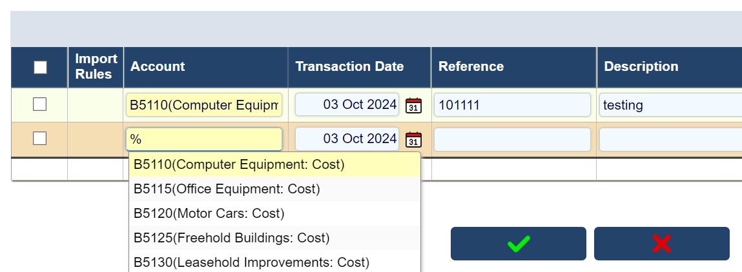
Task: Click the Transaction Date column header
Action: 349,66
